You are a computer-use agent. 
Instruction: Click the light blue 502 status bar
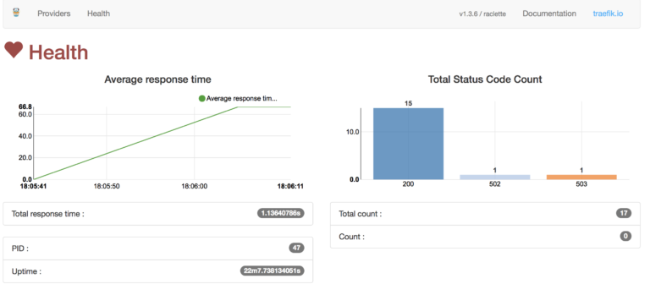pos(495,177)
